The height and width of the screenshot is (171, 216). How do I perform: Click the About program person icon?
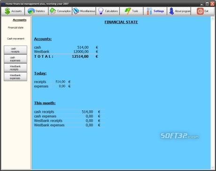[171, 11]
